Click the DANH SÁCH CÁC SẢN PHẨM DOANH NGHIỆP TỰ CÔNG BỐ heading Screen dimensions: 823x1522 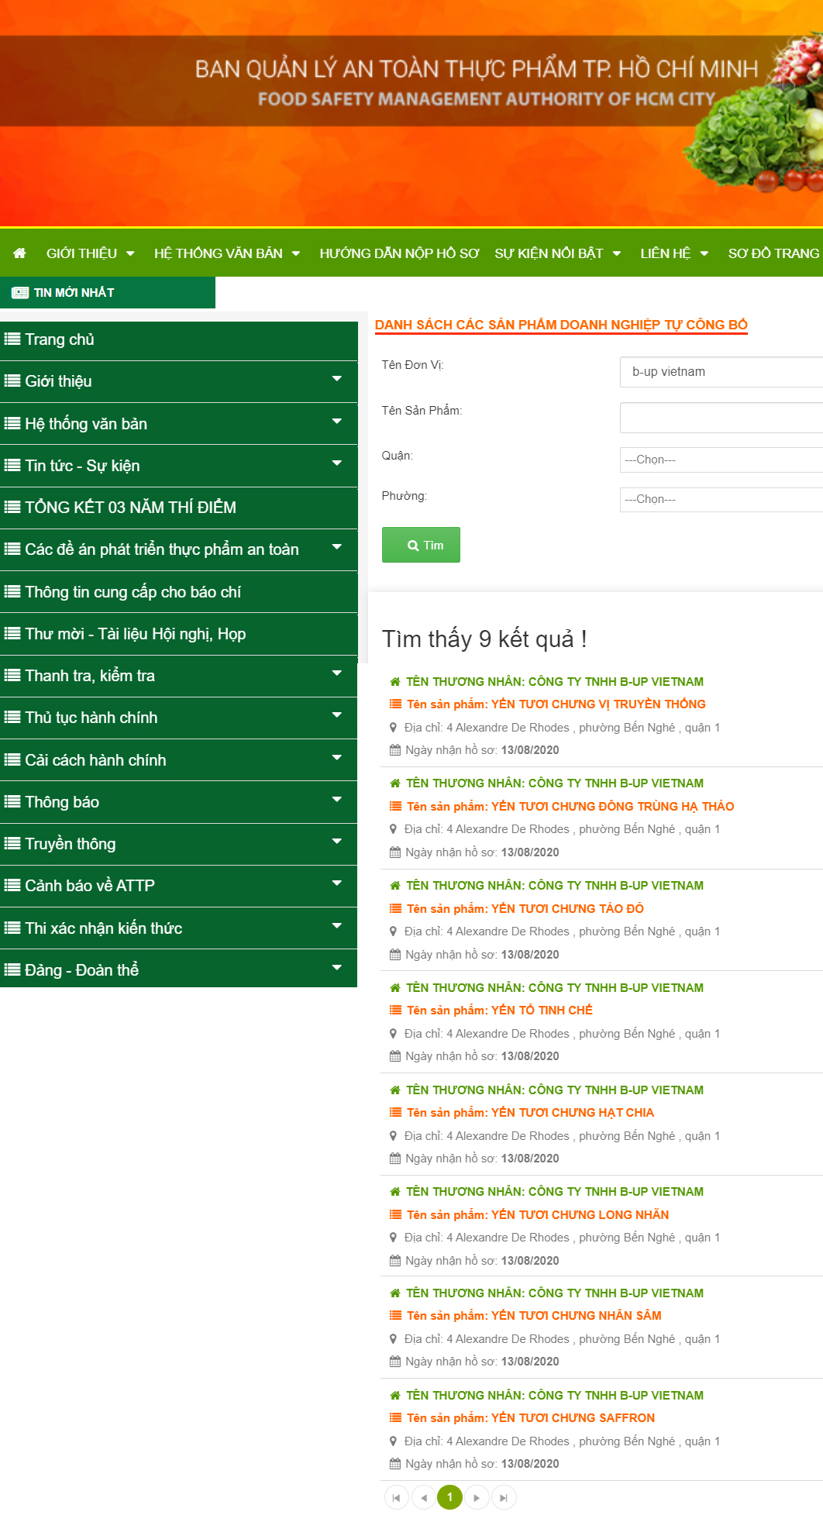(x=561, y=325)
